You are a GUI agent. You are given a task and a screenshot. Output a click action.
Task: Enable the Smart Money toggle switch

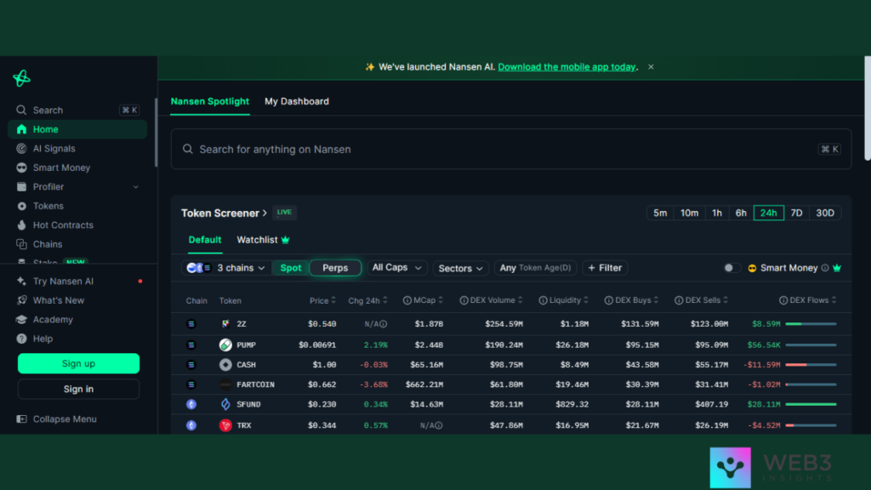(x=732, y=268)
